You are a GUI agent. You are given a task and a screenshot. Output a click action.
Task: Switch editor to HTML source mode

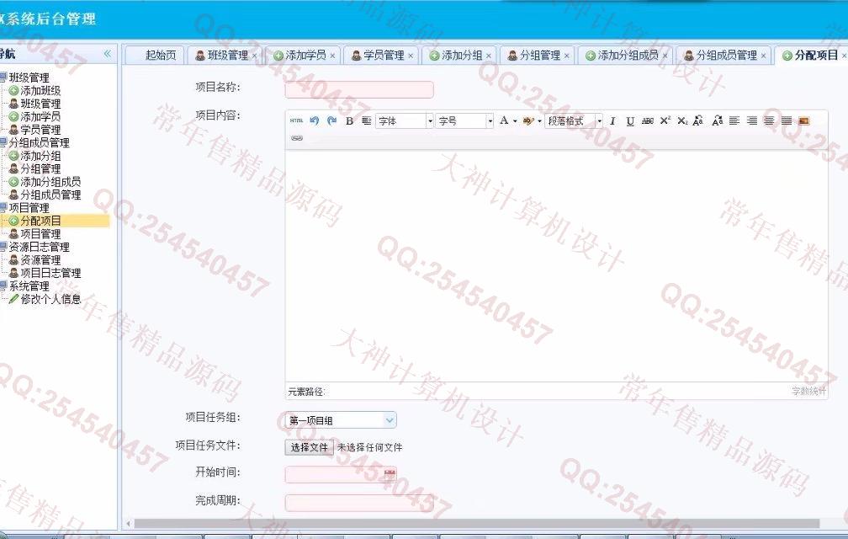(x=296, y=120)
